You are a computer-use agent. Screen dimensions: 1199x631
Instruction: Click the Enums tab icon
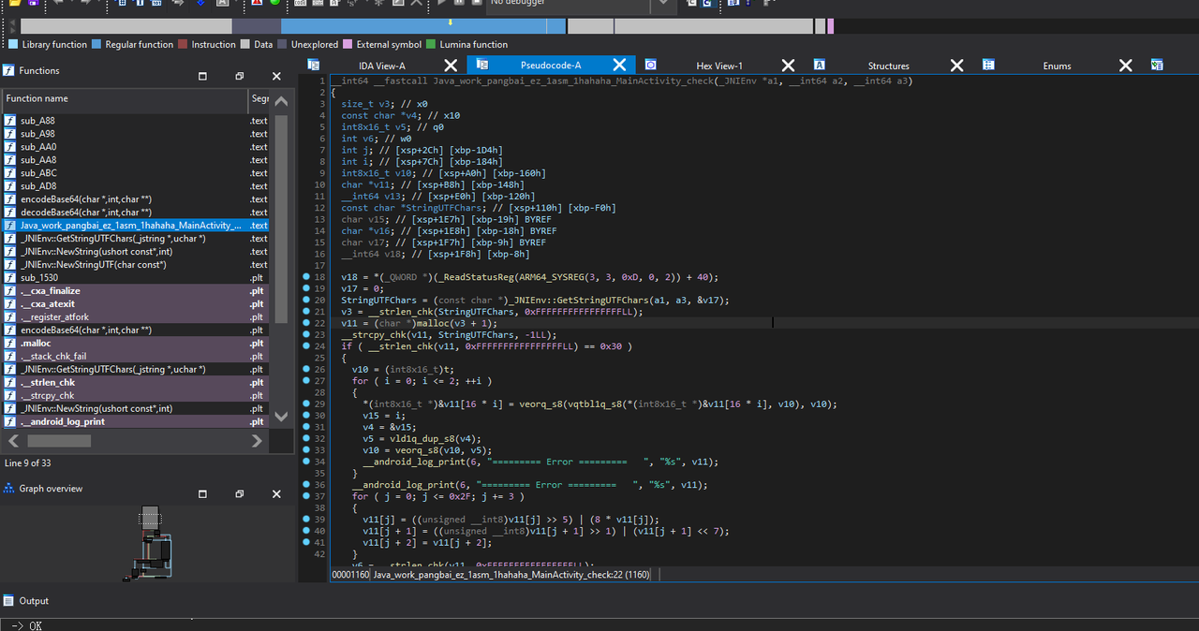coord(988,65)
